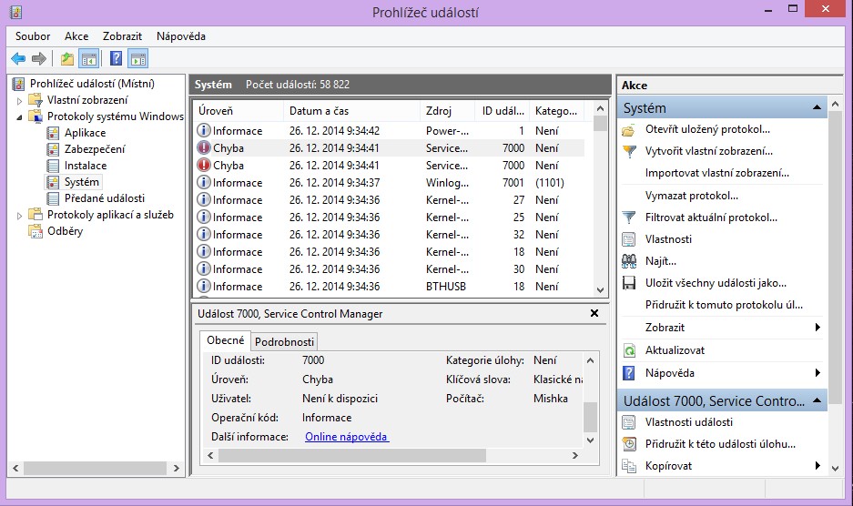Switch to the Podrobnosti tab

pos(284,342)
